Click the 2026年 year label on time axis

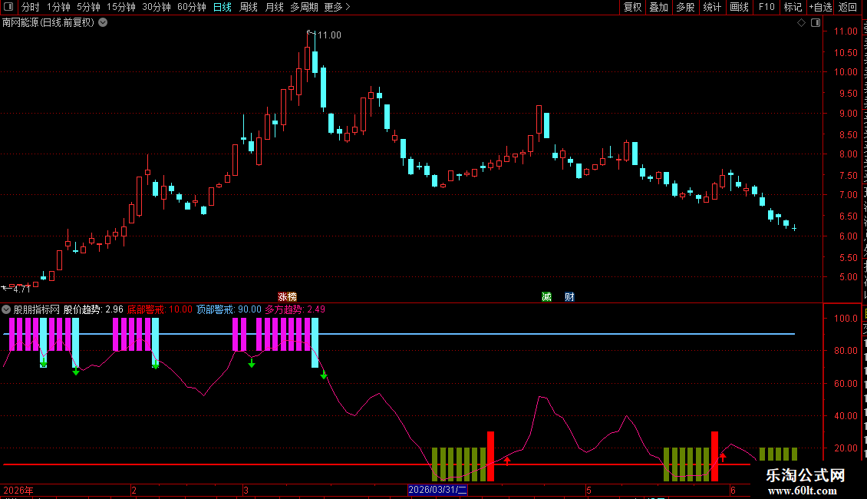[18, 490]
